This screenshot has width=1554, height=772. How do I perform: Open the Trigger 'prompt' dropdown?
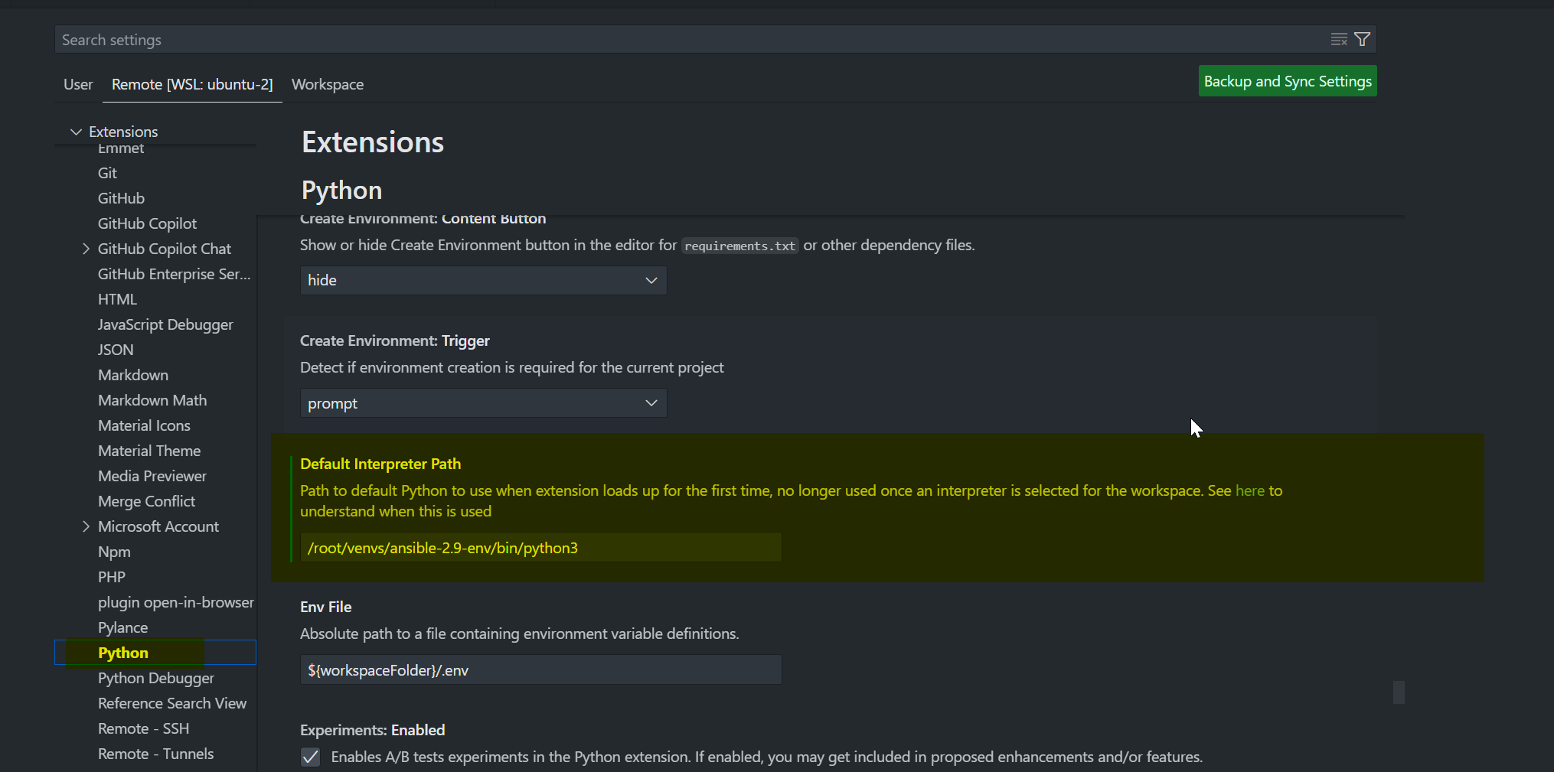pyautogui.click(x=483, y=403)
